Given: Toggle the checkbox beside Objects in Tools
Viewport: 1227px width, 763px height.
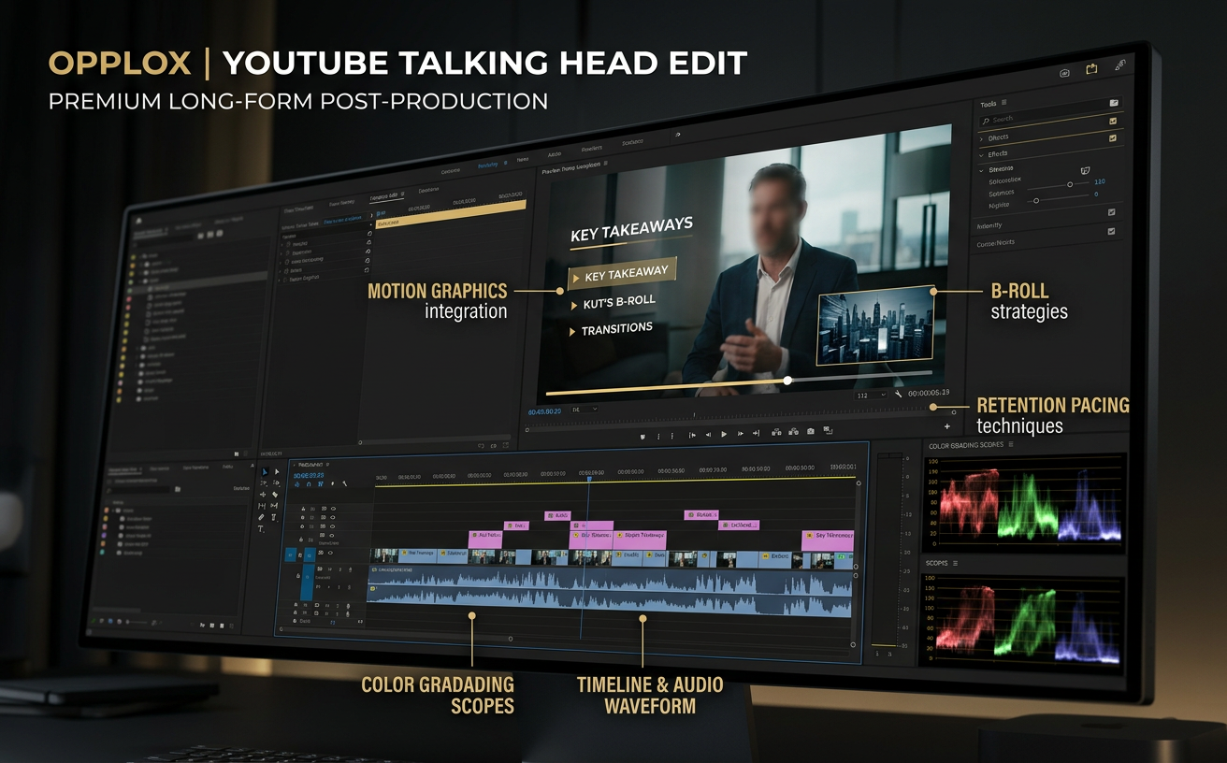Looking at the screenshot, I should click(x=1113, y=138).
